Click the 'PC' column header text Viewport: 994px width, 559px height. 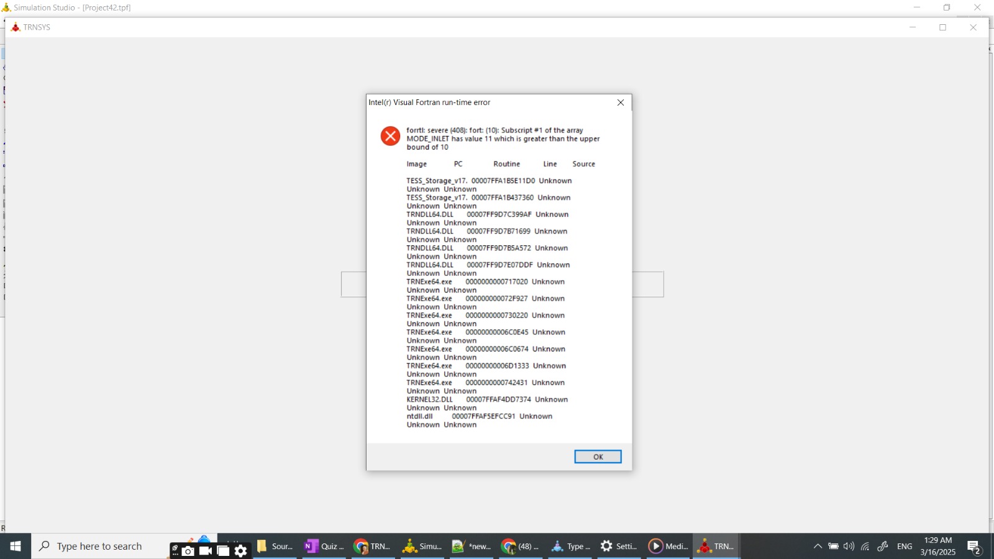(458, 164)
